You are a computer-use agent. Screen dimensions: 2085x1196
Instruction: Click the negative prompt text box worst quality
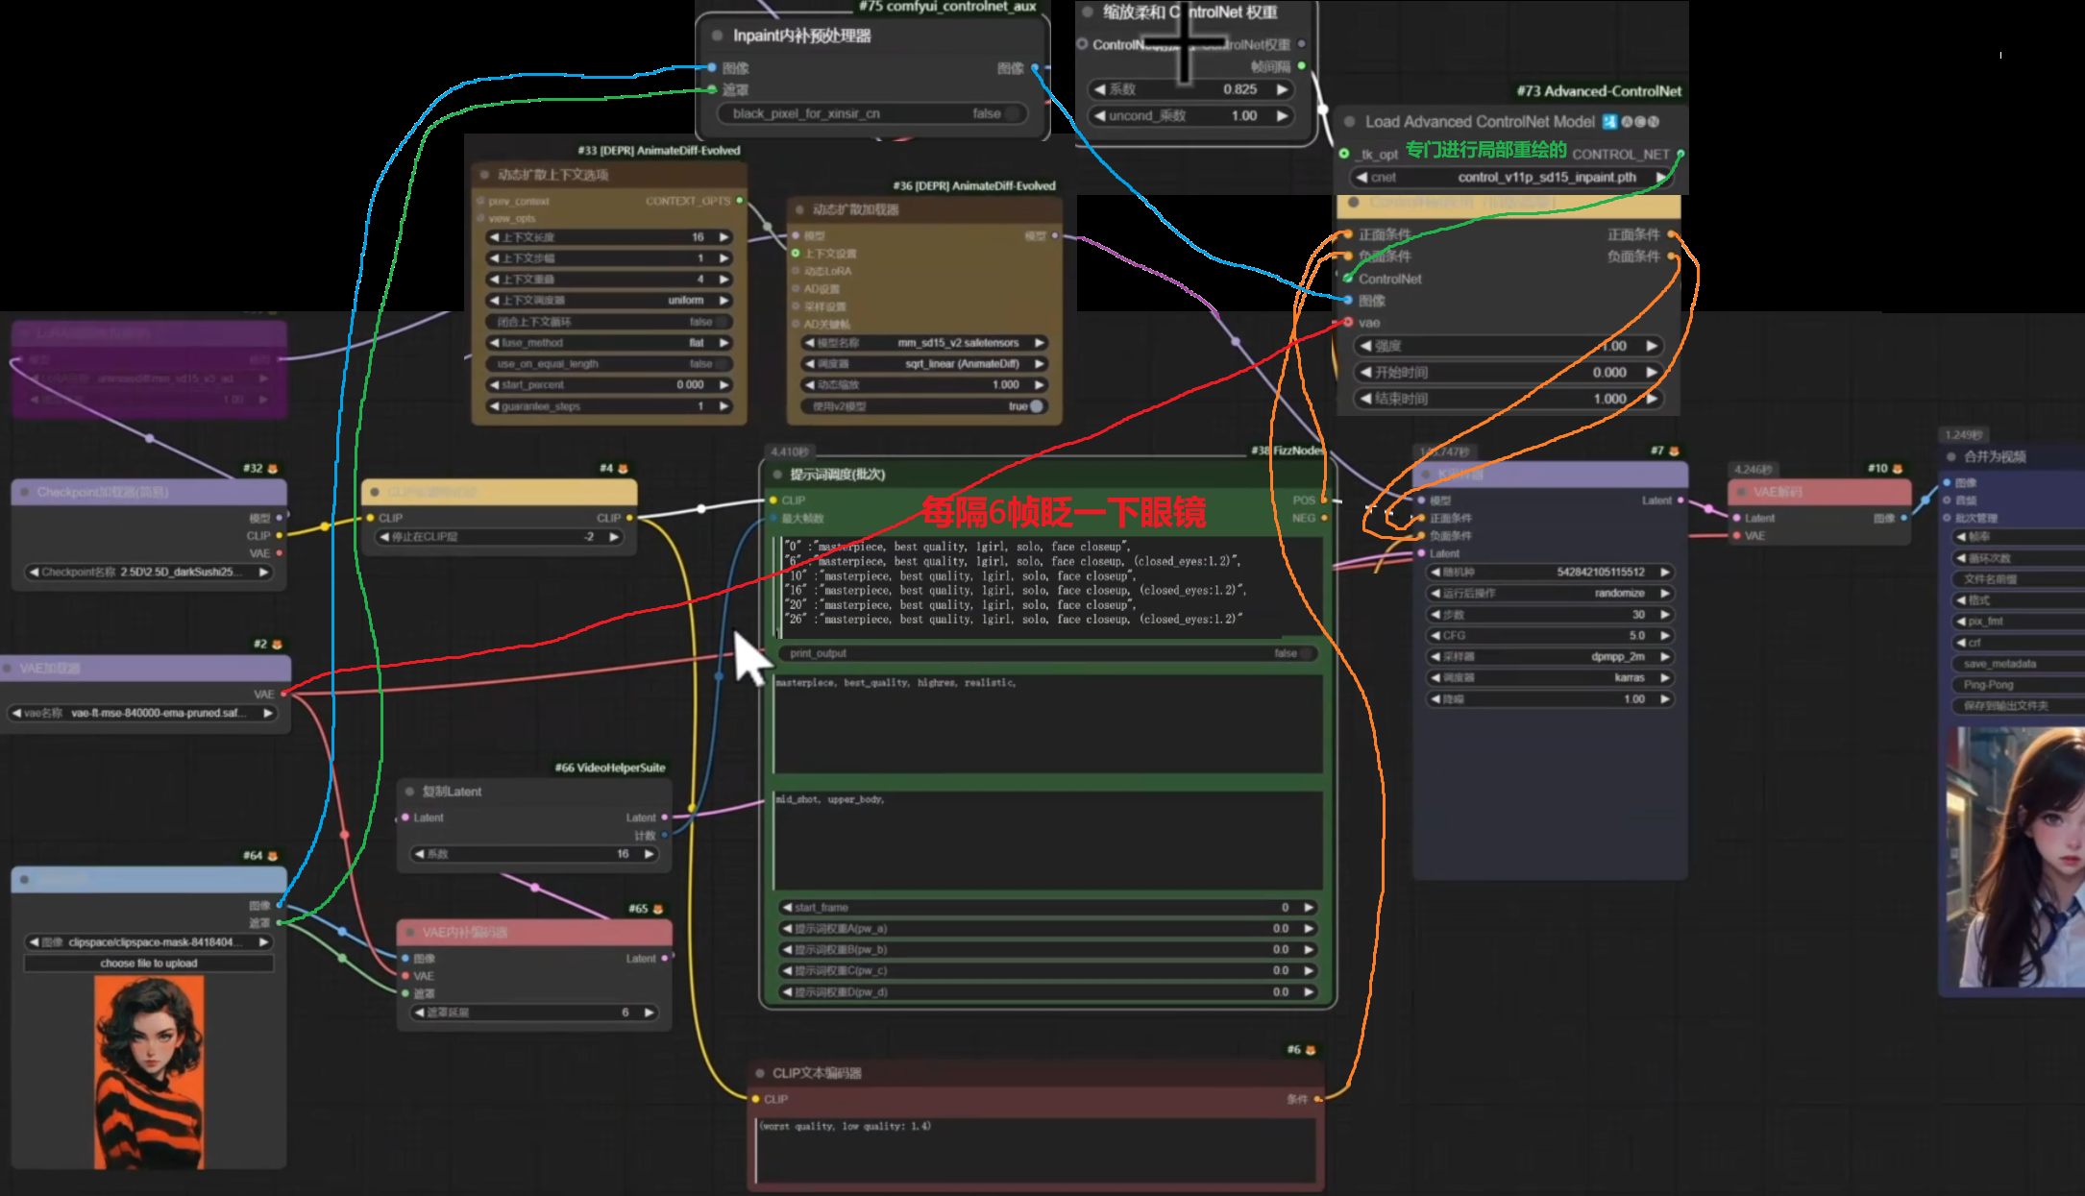tap(1035, 1150)
